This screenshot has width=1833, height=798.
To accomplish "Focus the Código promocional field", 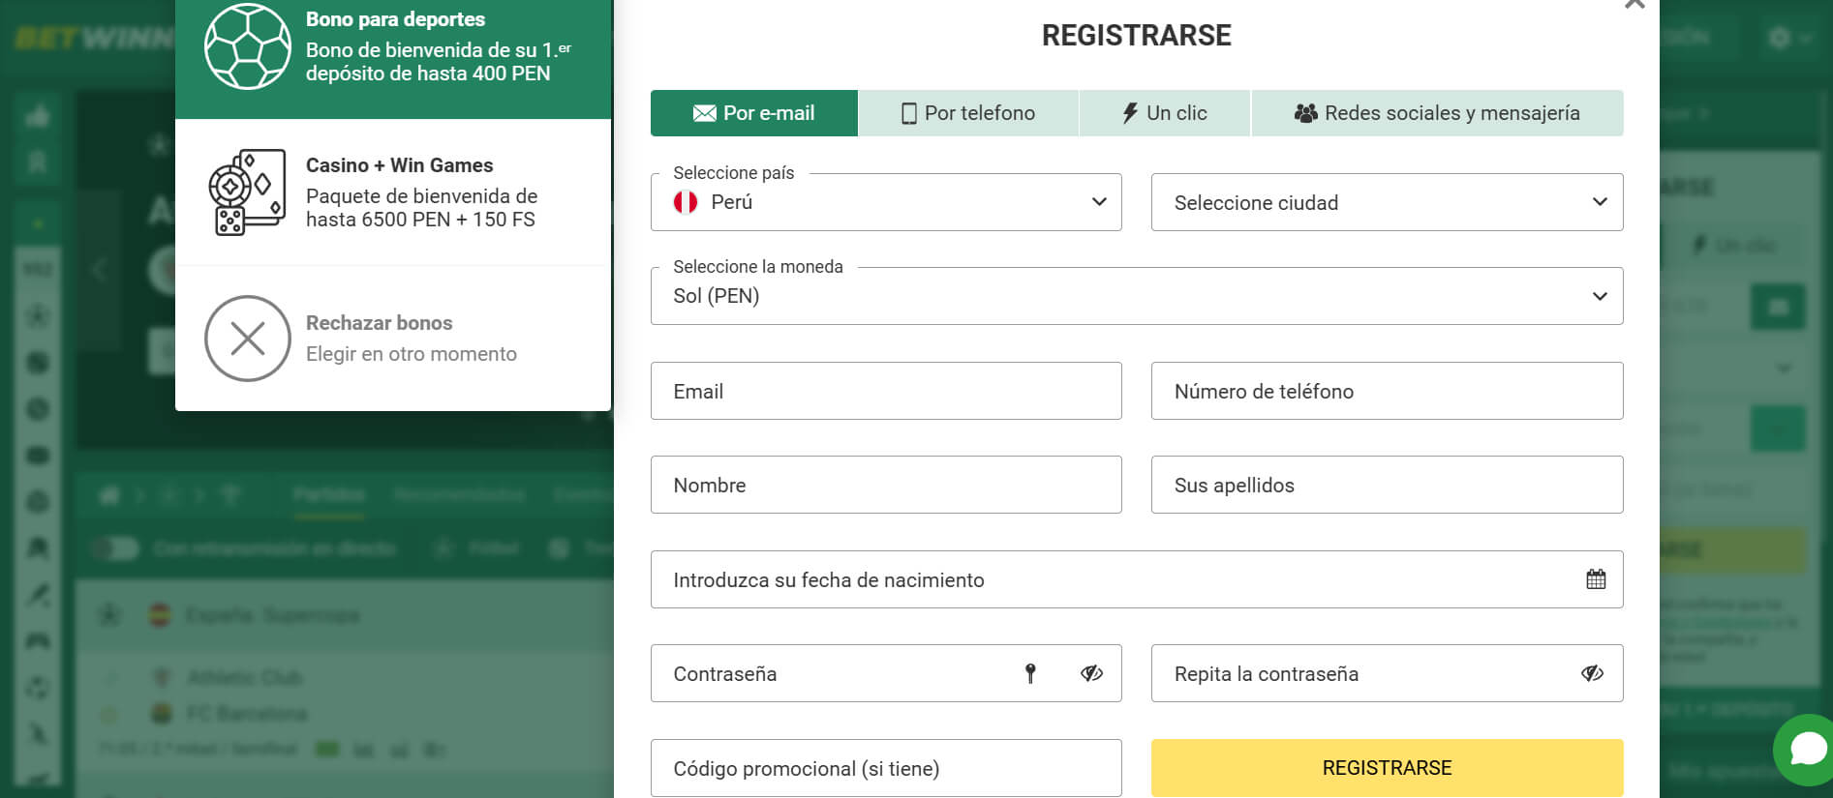I will (885, 768).
